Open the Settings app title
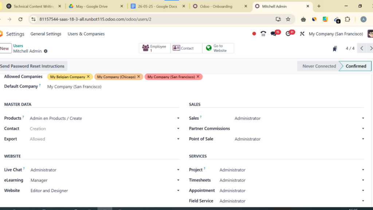The width and height of the screenshot is (373, 210). point(15,34)
